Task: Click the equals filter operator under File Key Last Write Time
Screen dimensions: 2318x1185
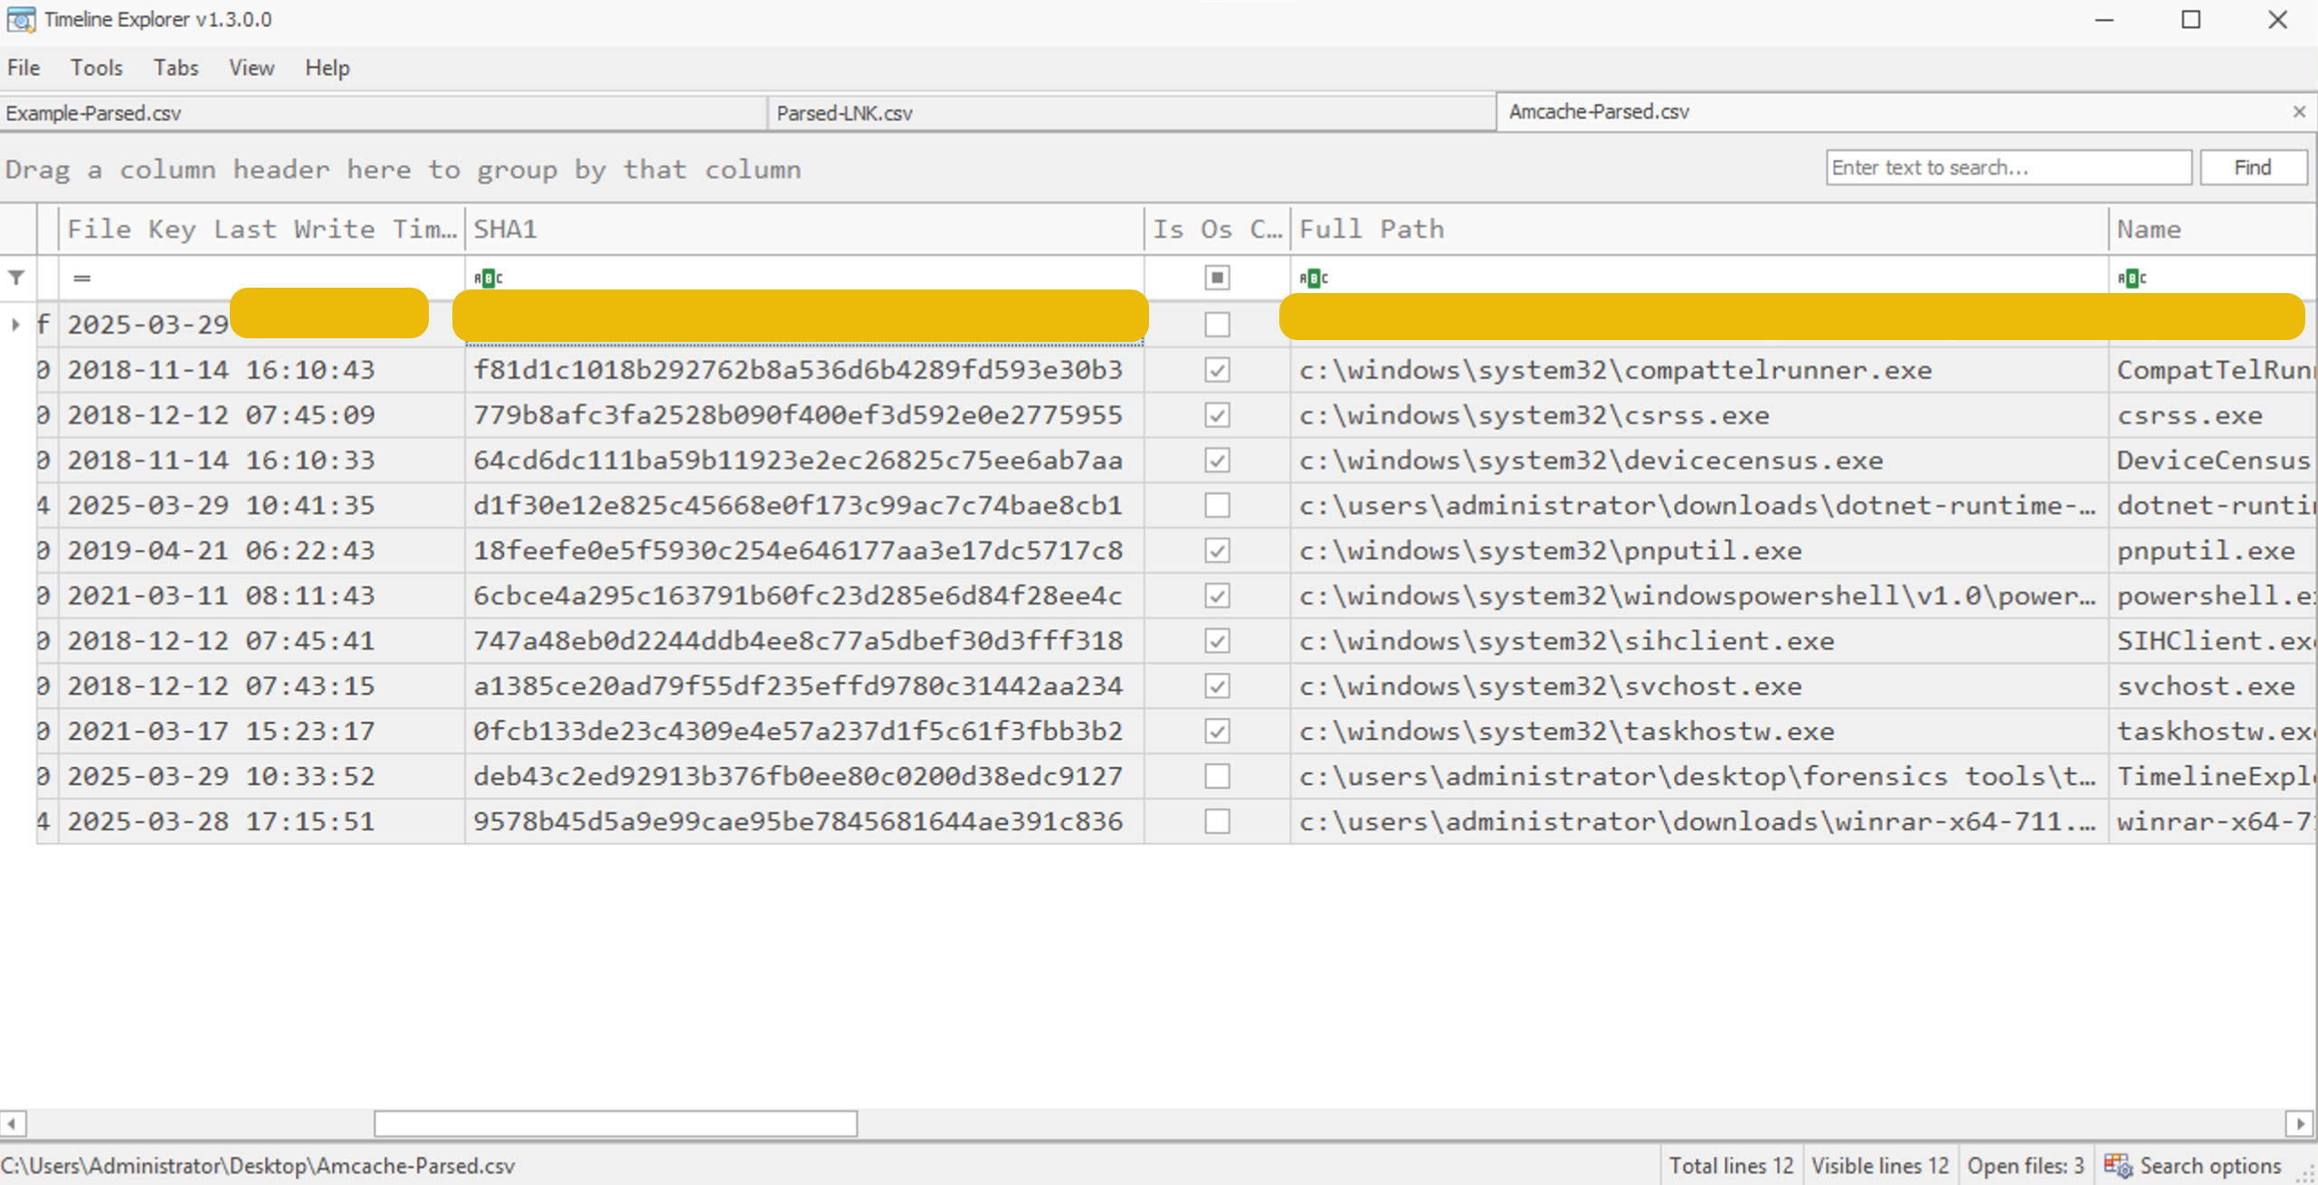Action: [82, 279]
